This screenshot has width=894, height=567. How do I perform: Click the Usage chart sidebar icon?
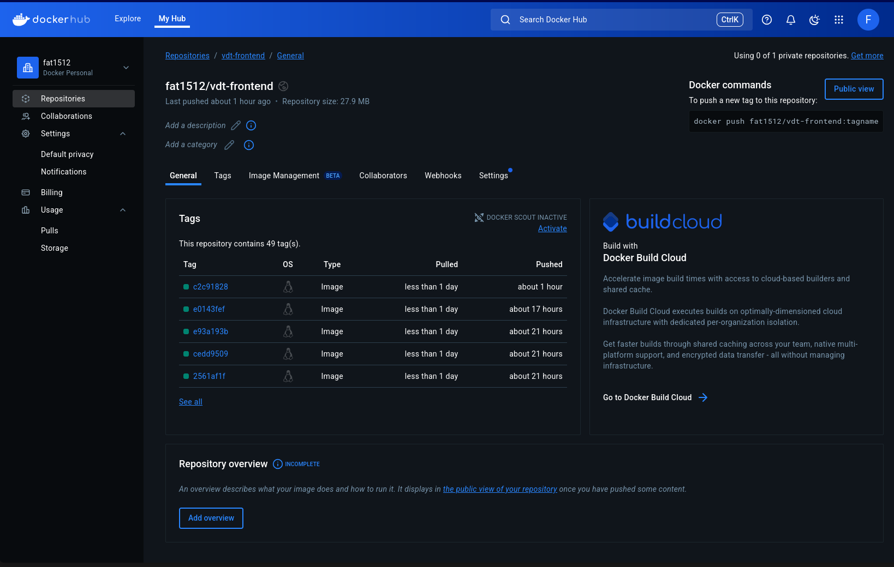coord(26,210)
